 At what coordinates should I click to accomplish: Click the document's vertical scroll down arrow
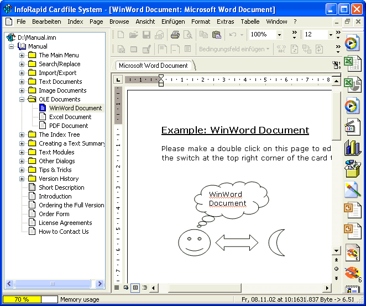tap(336, 251)
